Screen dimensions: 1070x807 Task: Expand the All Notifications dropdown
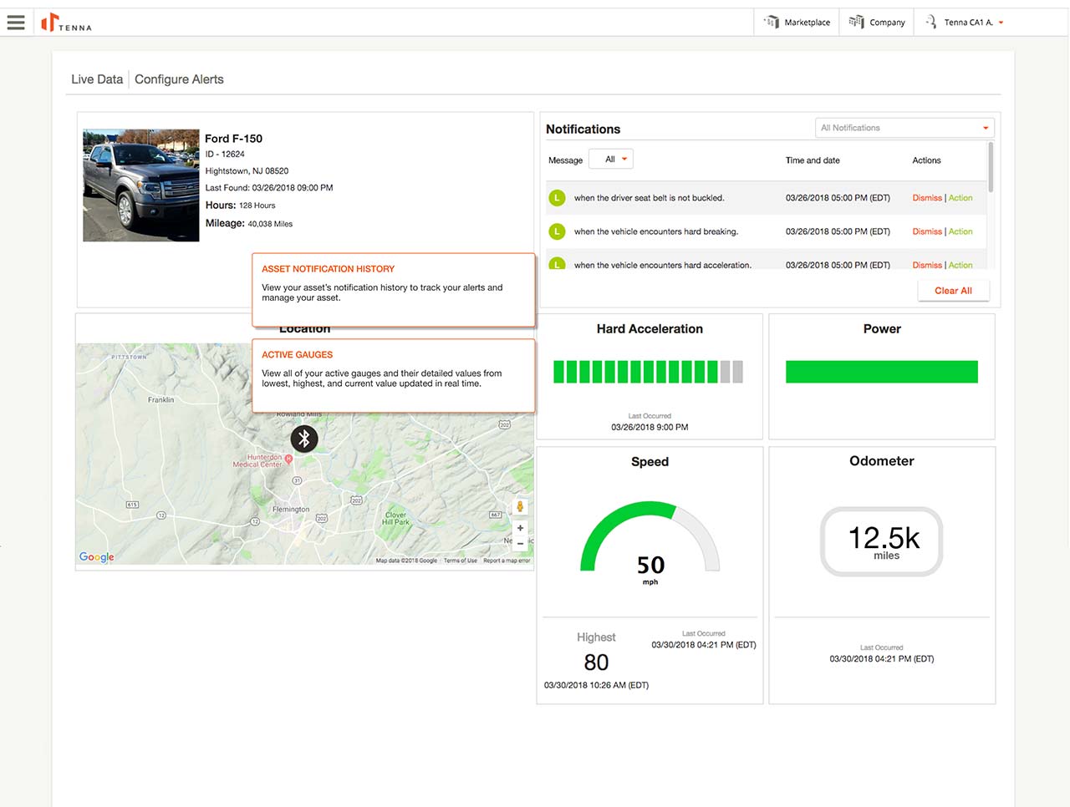[904, 128]
